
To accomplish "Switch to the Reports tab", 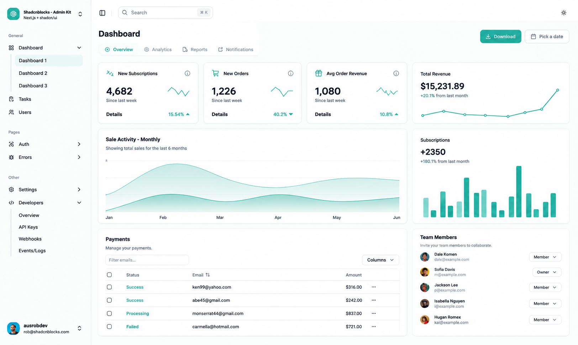I will [195, 50].
